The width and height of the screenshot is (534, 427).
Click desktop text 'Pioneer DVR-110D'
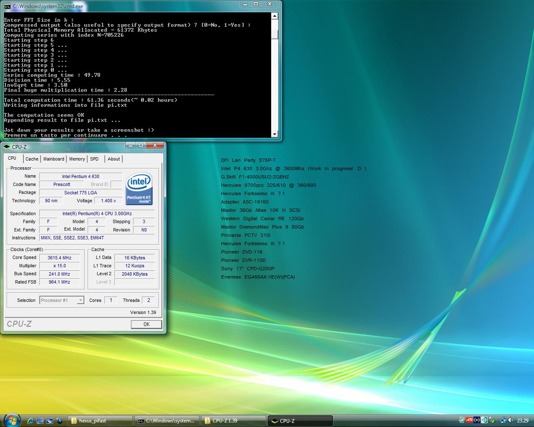(x=243, y=260)
